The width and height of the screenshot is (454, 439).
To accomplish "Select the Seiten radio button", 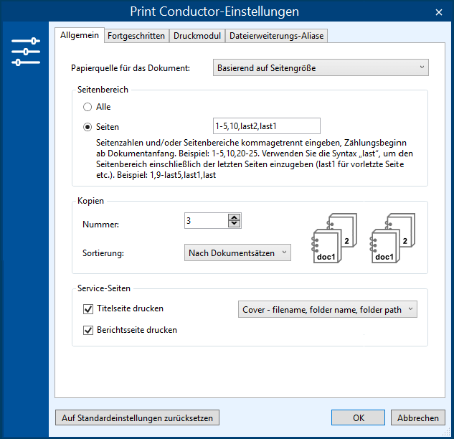I will (88, 127).
